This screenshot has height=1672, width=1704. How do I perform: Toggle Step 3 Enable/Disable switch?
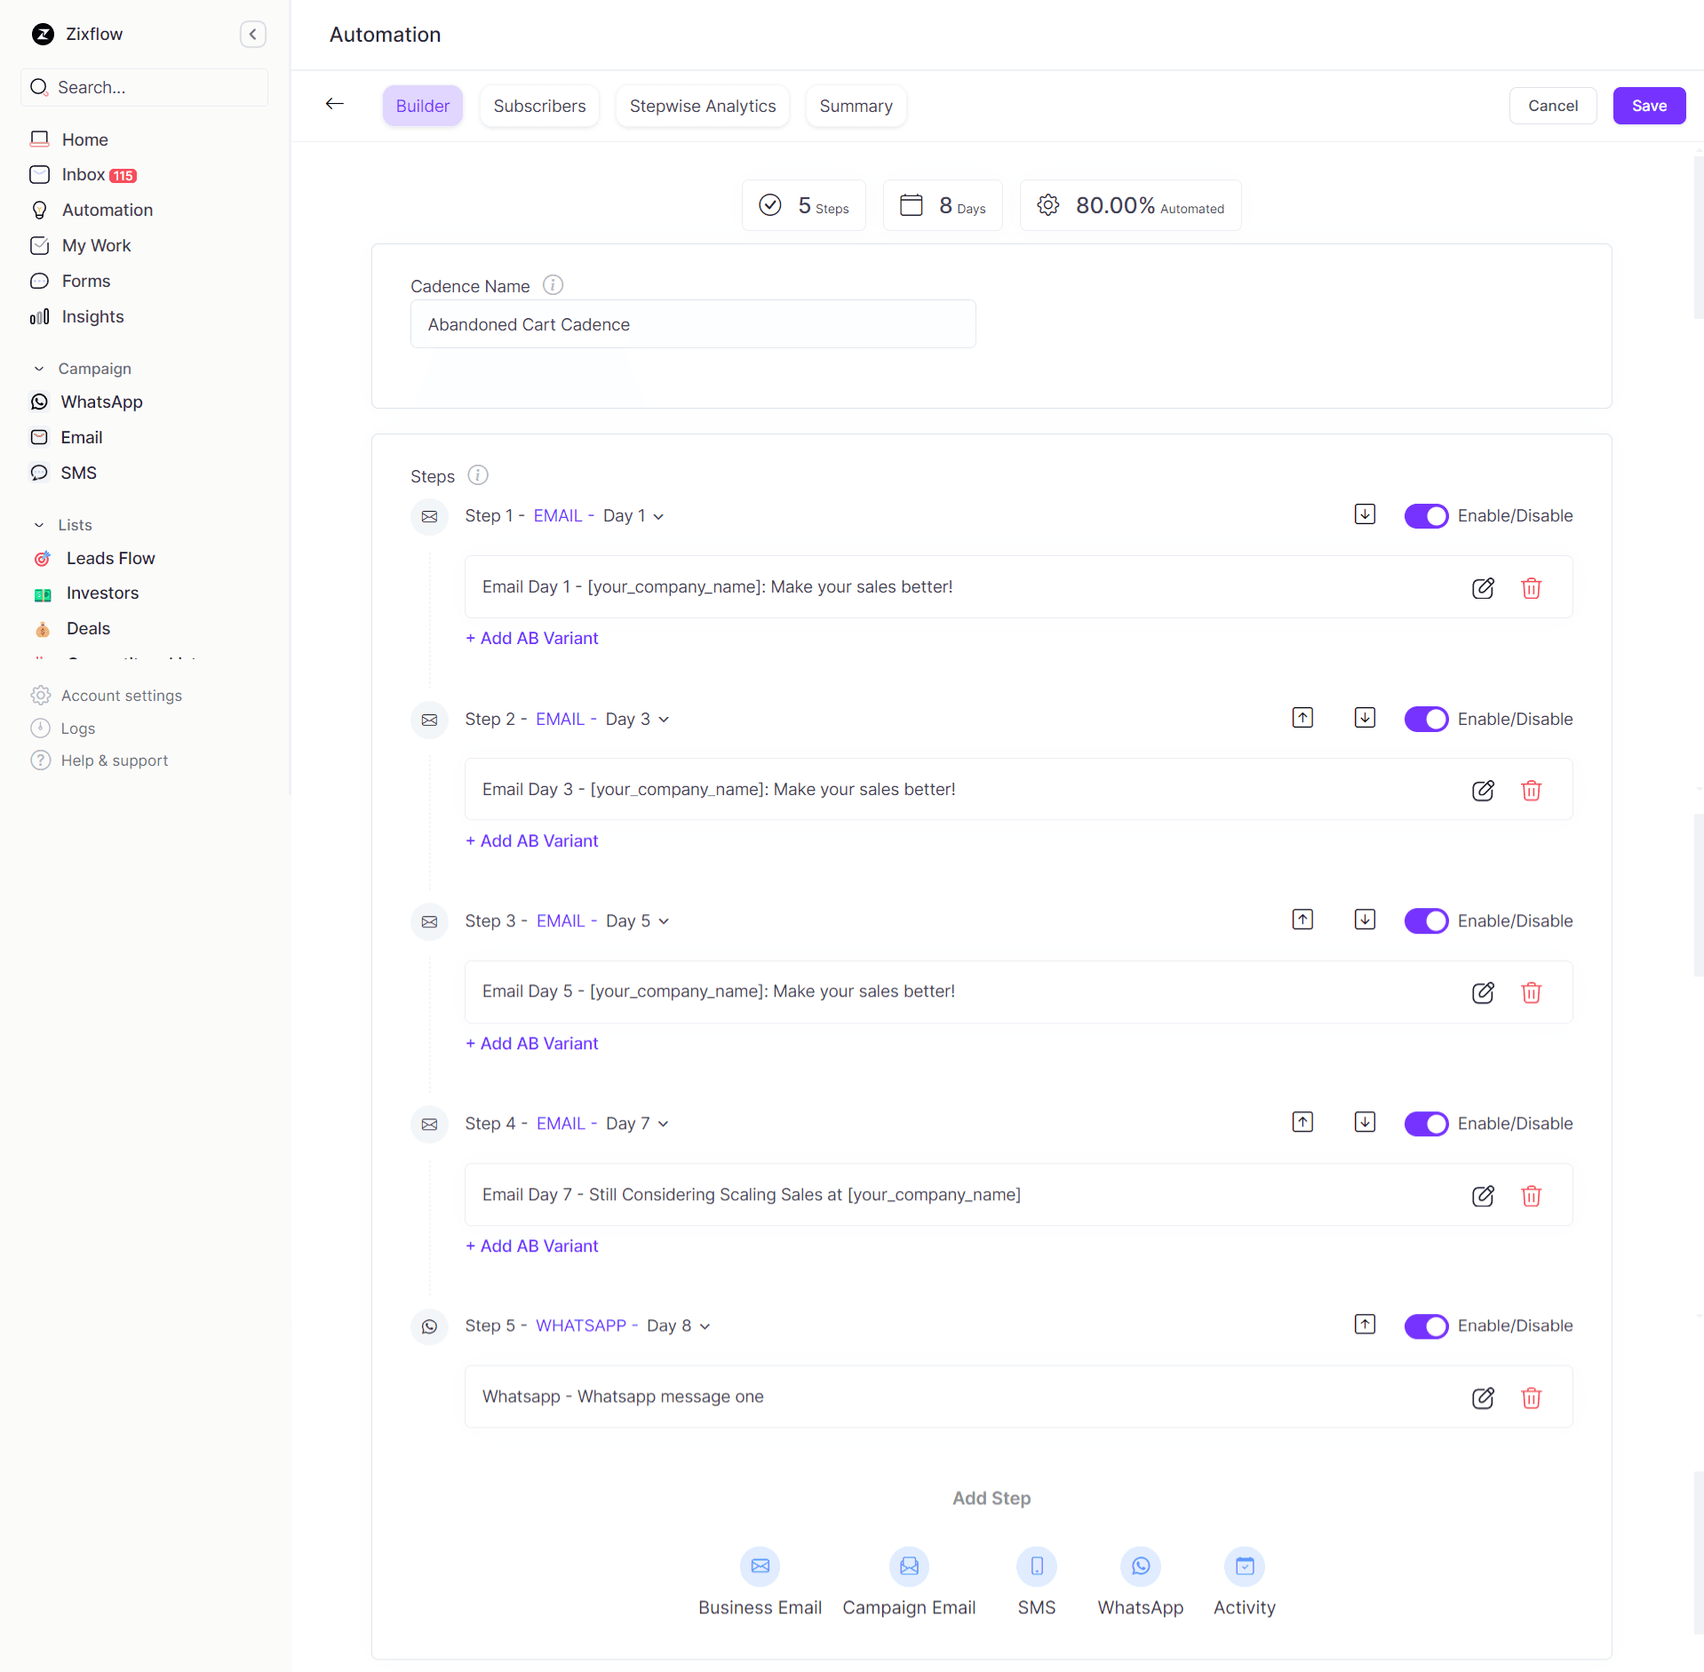[1426, 921]
